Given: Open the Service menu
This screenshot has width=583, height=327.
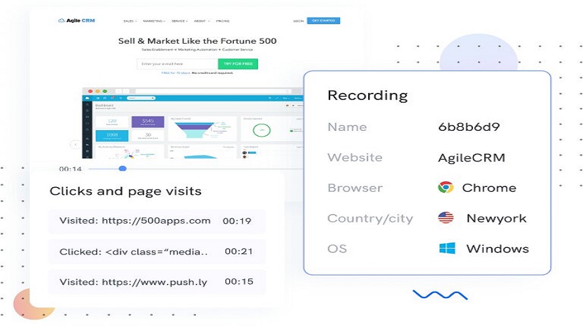Looking at the screenshot, I should pyautogui.click(x=179, y=21).
